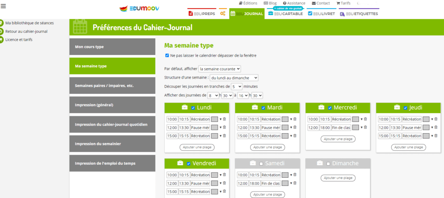Open 'Impression du semainier' settings section
Viewport: 444px width, 198px height.
[x=112, y=144]
